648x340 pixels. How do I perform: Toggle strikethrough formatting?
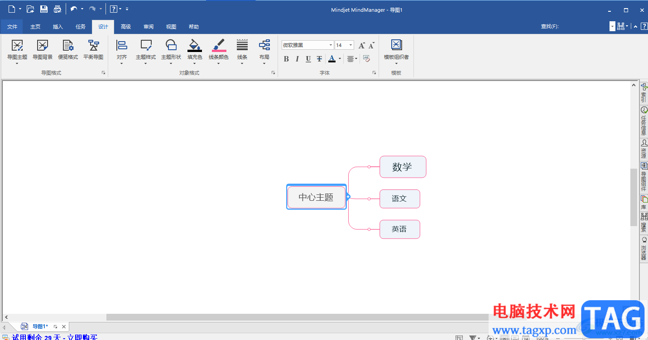319,59
